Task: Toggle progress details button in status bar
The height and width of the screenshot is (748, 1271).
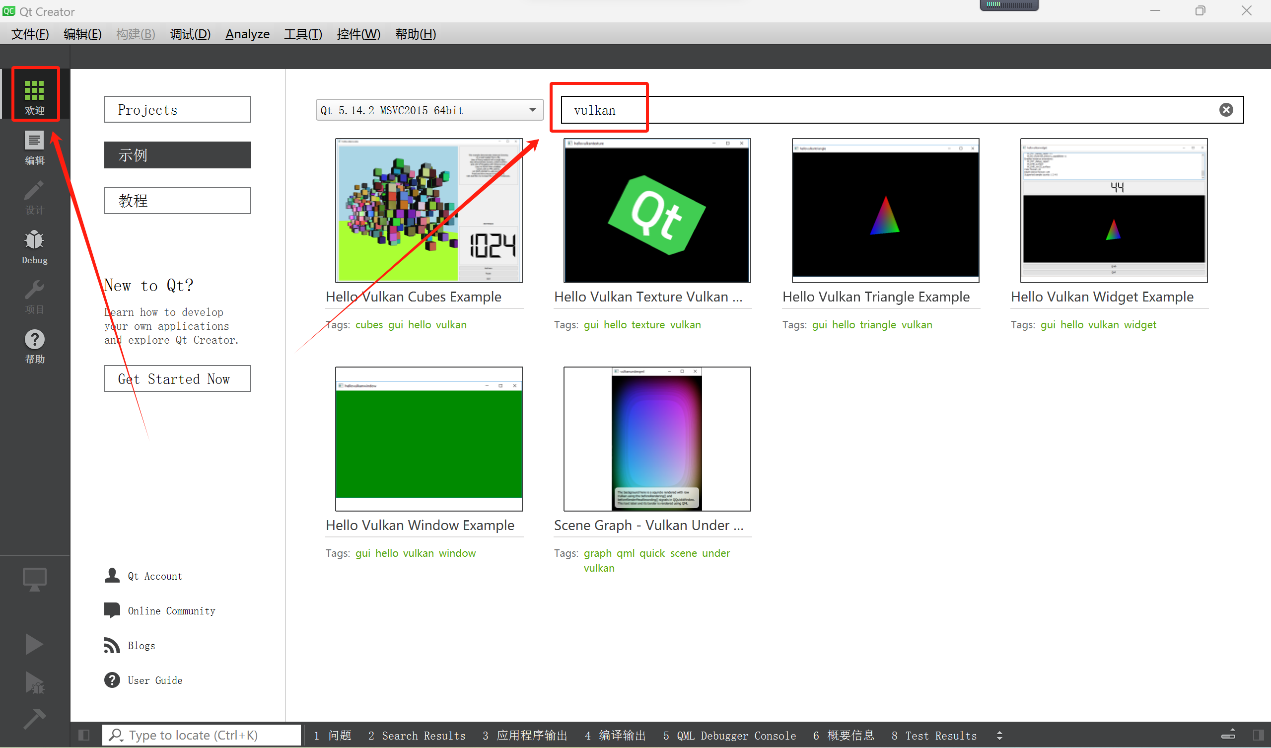Action: coord(1228,735)
